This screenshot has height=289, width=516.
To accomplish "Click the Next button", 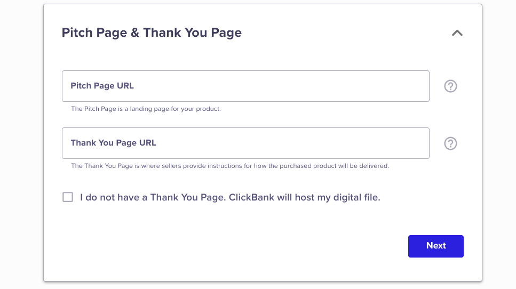I will click(436, 246).
